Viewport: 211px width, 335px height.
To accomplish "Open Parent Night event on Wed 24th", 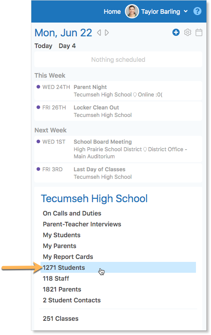I will click(118, 91).
